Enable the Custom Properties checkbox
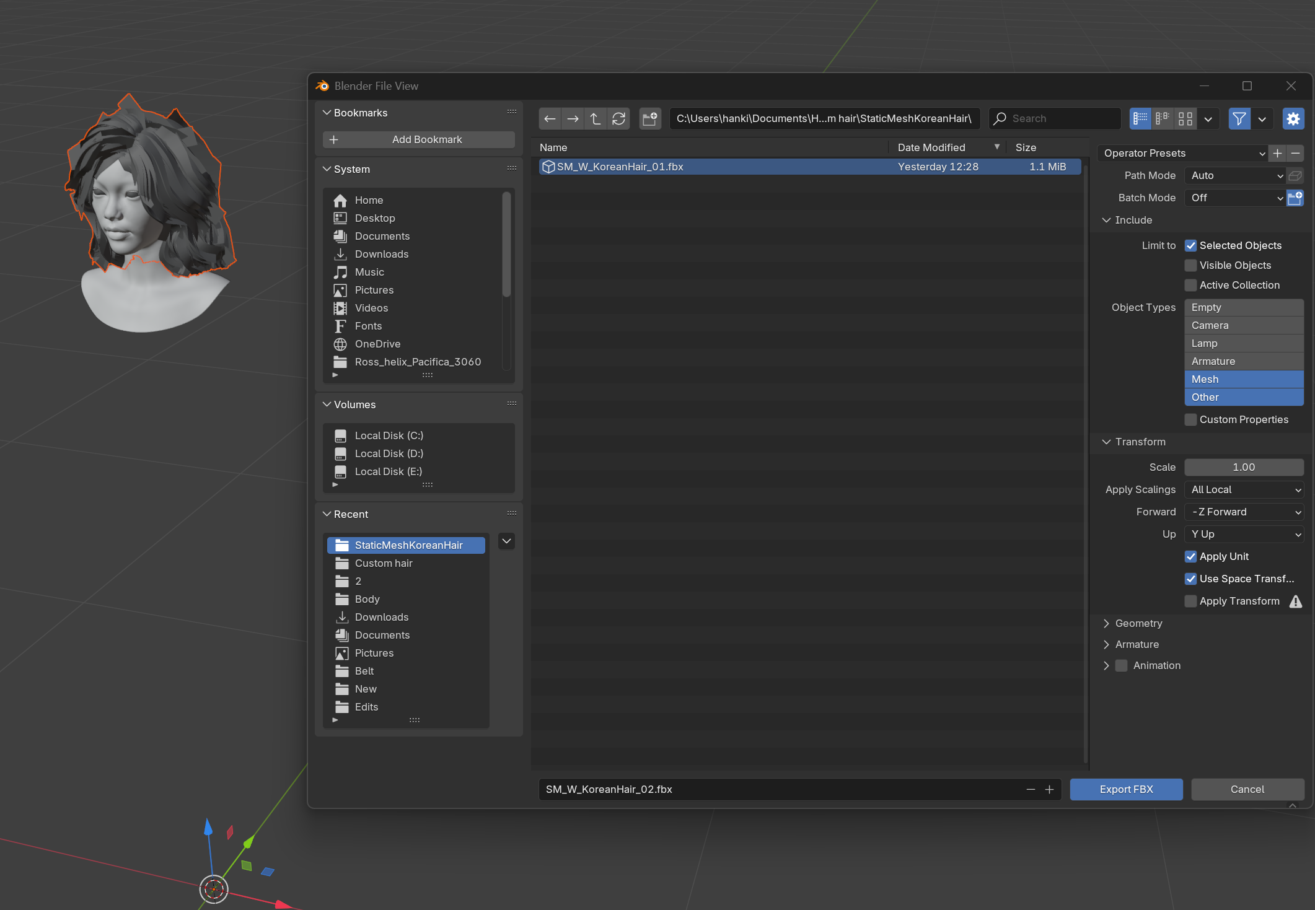 (x=1190, y=419)
